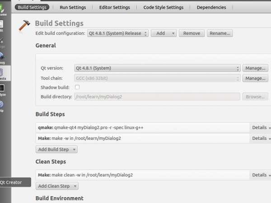Open the Welcome mode in sidebar

tap(4, 9)
